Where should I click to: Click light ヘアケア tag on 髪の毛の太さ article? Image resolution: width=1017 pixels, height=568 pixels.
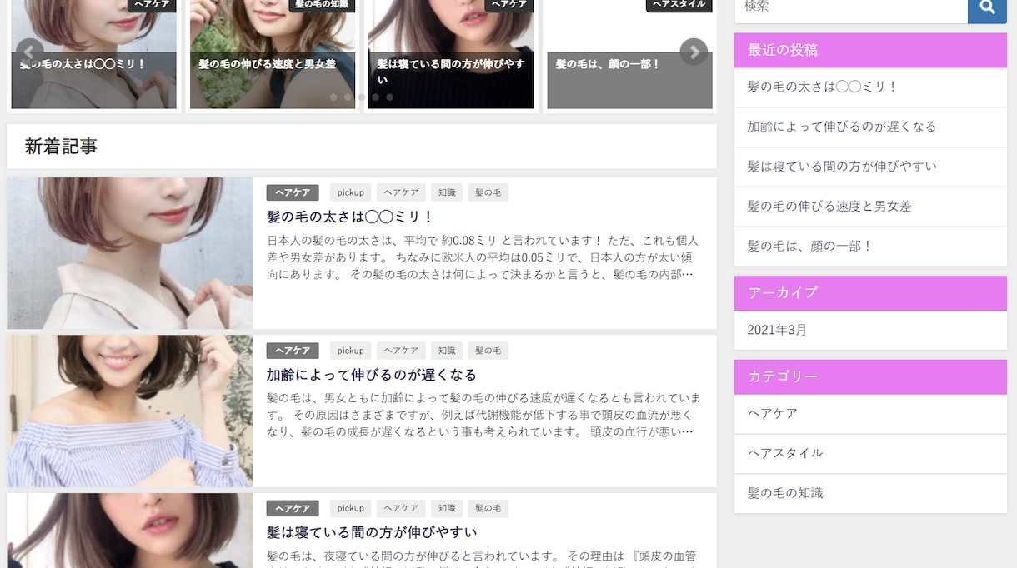tap(401, 192)
